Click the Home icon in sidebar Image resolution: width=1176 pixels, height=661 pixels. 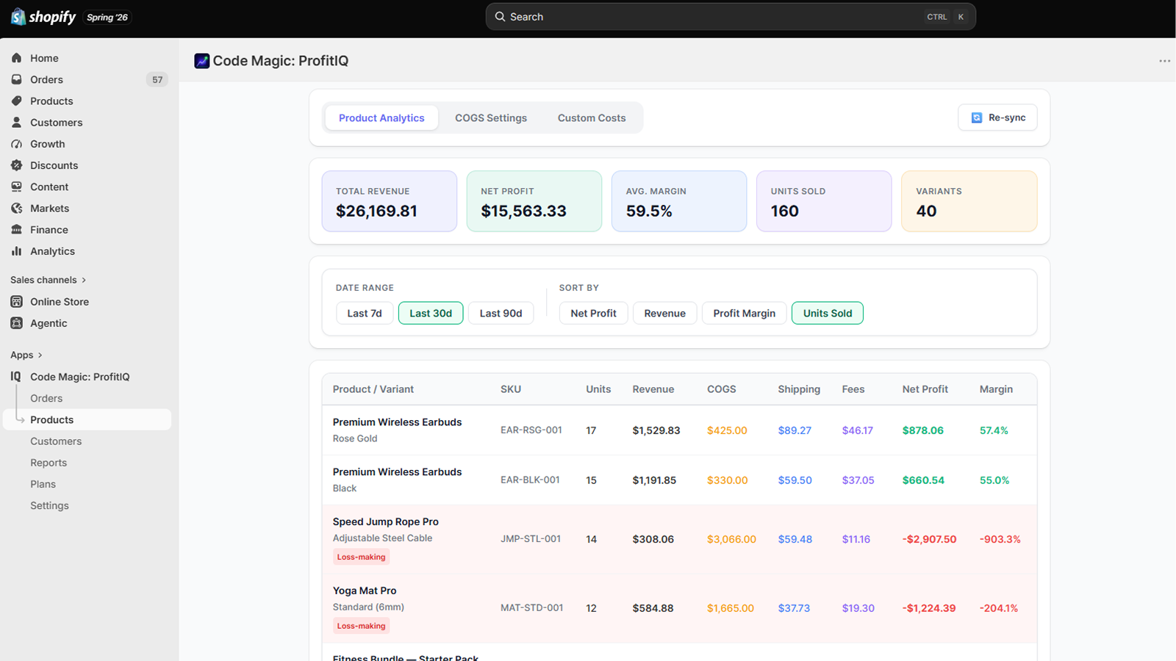pos(16,58)
